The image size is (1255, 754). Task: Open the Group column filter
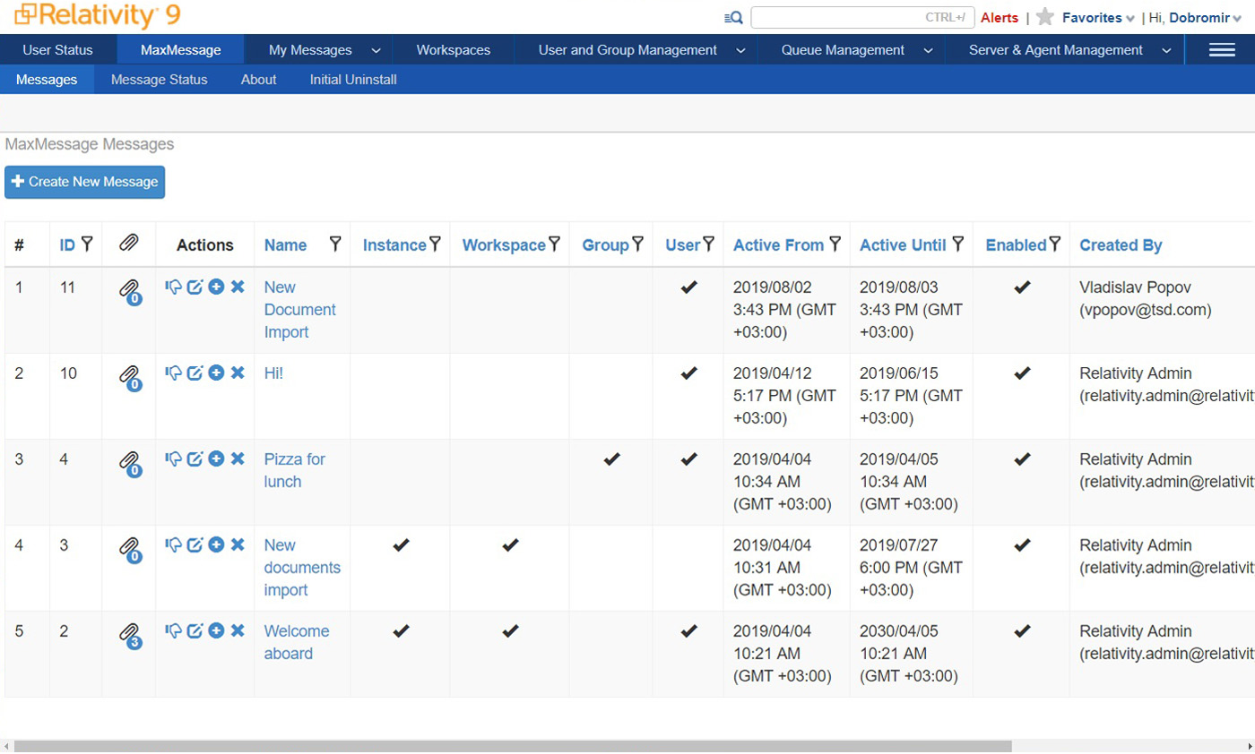click(x=637, y=244)
